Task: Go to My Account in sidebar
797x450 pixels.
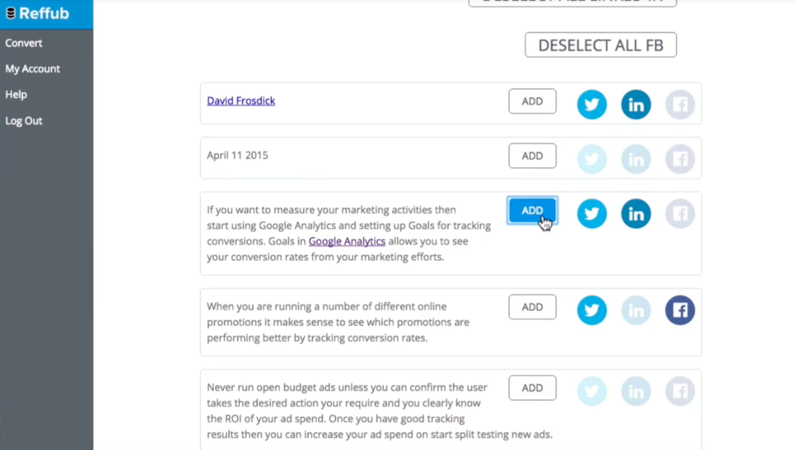Action: [x=33, y=69]
